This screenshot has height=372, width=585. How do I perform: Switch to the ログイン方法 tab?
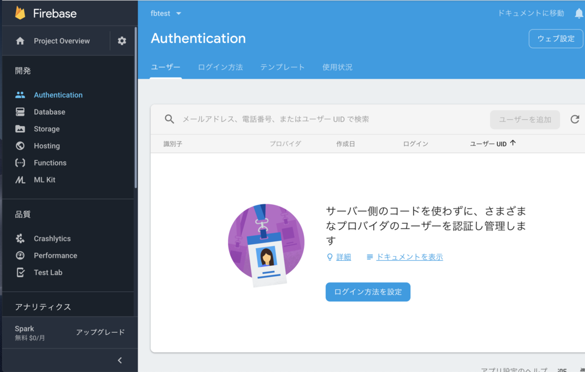click(220, 67)
